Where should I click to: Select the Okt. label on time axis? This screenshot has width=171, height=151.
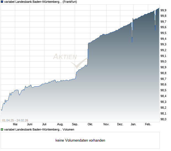pos(90,124)
